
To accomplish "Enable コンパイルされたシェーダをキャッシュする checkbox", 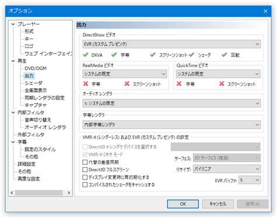I will [x=85, y=185].
